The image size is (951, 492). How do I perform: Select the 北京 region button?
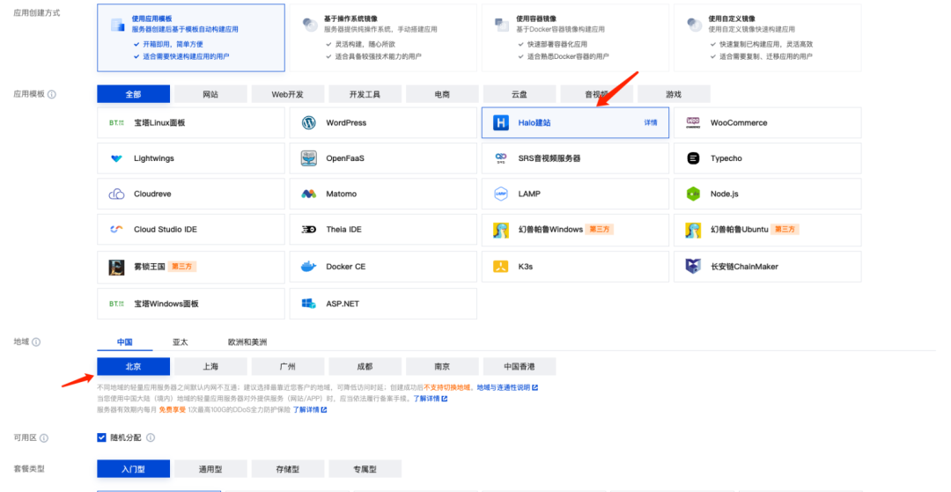point(134,366)
